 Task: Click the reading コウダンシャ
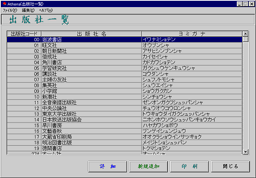point(155,74)
